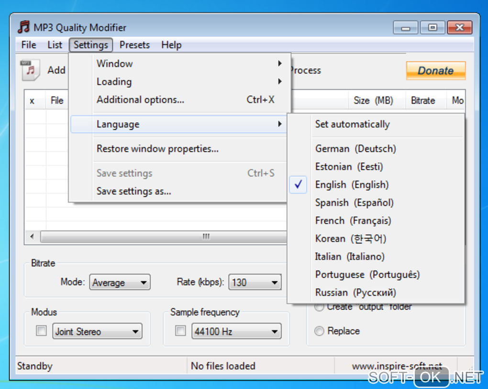Screen dimensions: 488x389
Task: Click the Mo column header
Action: point(456,101)
